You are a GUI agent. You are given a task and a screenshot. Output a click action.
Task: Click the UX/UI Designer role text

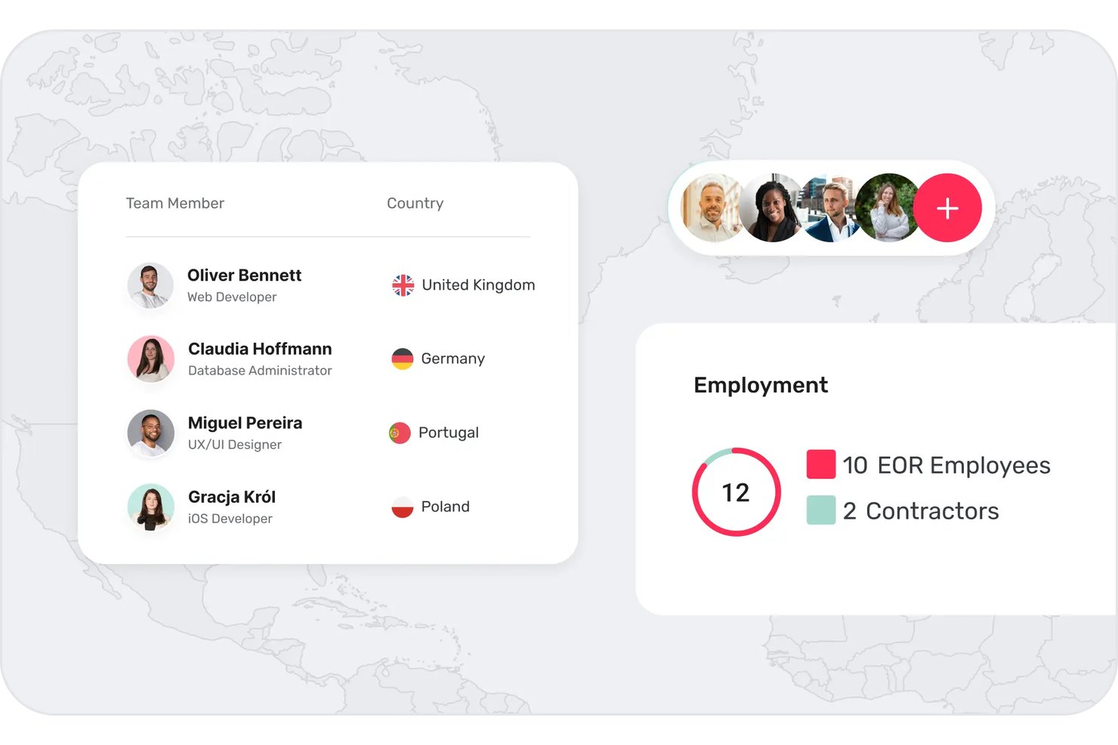pyautogui.click(x=235, y=445)
